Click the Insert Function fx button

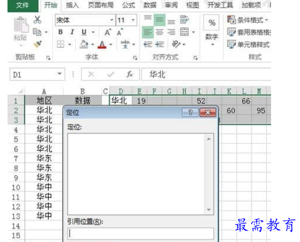pyautogui.click(x=130, y=74)
